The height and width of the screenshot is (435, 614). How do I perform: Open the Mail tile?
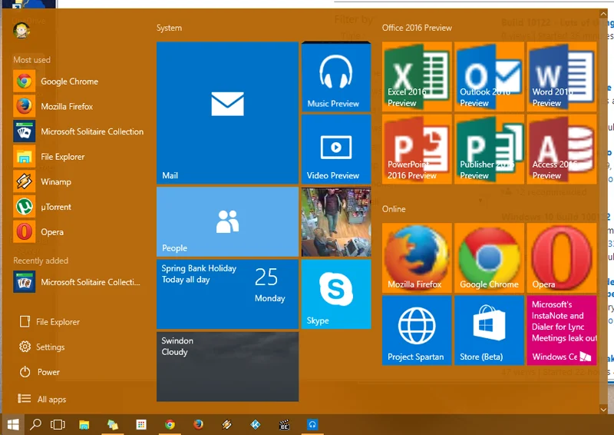point(227,112)
